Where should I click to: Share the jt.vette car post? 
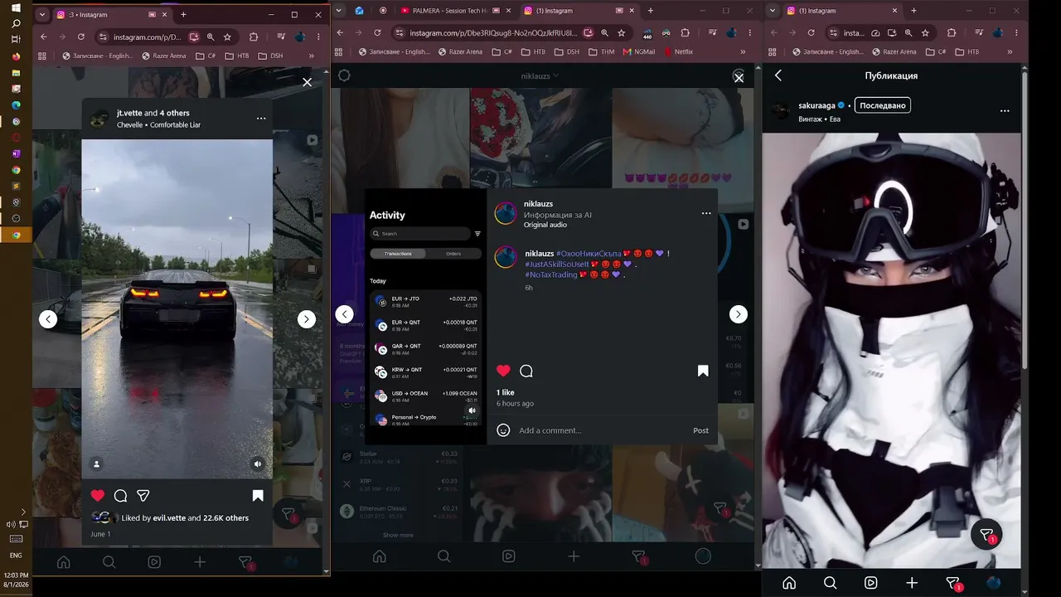coord(143,496)
